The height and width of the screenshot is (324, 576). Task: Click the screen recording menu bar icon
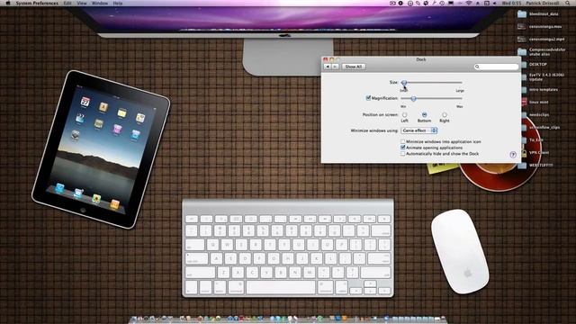pos(392,3)
